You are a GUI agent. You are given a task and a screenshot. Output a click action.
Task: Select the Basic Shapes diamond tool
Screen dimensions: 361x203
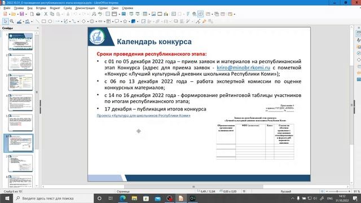[84, 21]
